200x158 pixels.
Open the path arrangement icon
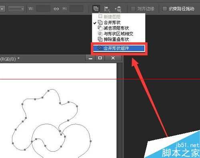point(118,9)
